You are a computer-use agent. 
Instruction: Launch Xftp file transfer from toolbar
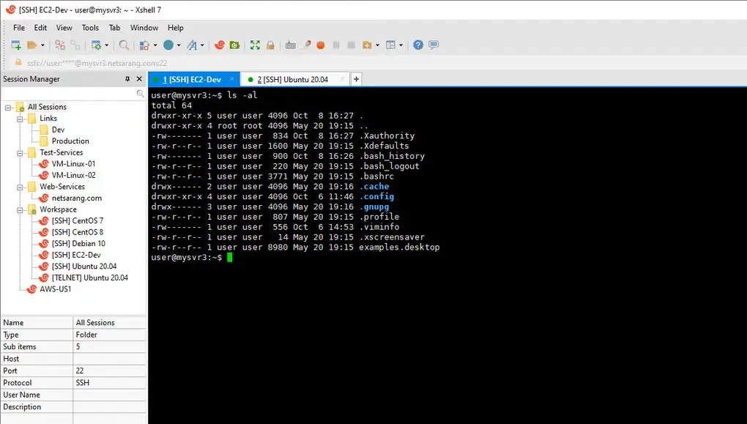pos(236,45)
